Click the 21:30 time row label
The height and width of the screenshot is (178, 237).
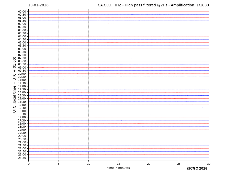22,145
